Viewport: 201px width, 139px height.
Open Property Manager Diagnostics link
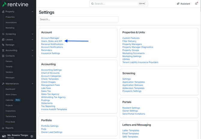(138, 47)
